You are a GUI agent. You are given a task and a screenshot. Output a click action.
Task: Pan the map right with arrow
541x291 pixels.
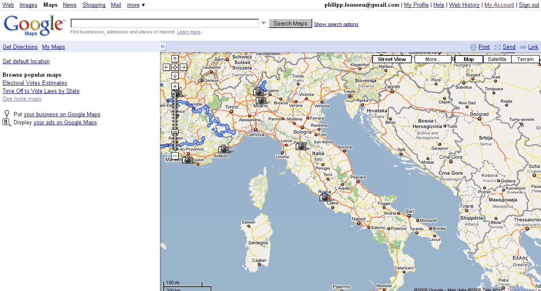[183, 67]
